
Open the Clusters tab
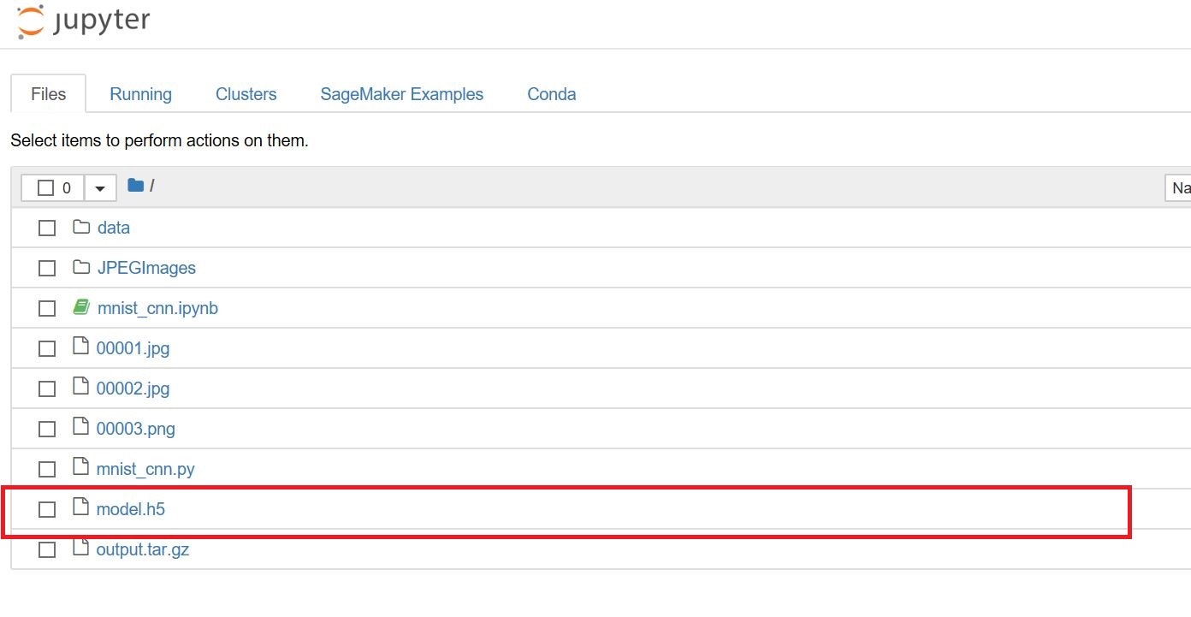coord(246,94)
